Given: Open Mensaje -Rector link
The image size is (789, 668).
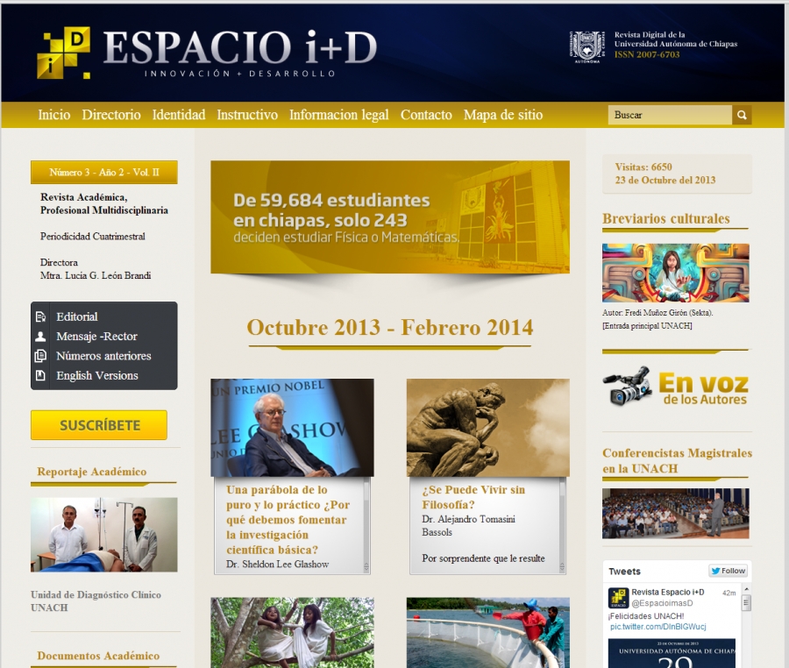Looking at the screenshot, I should point(96,337).
